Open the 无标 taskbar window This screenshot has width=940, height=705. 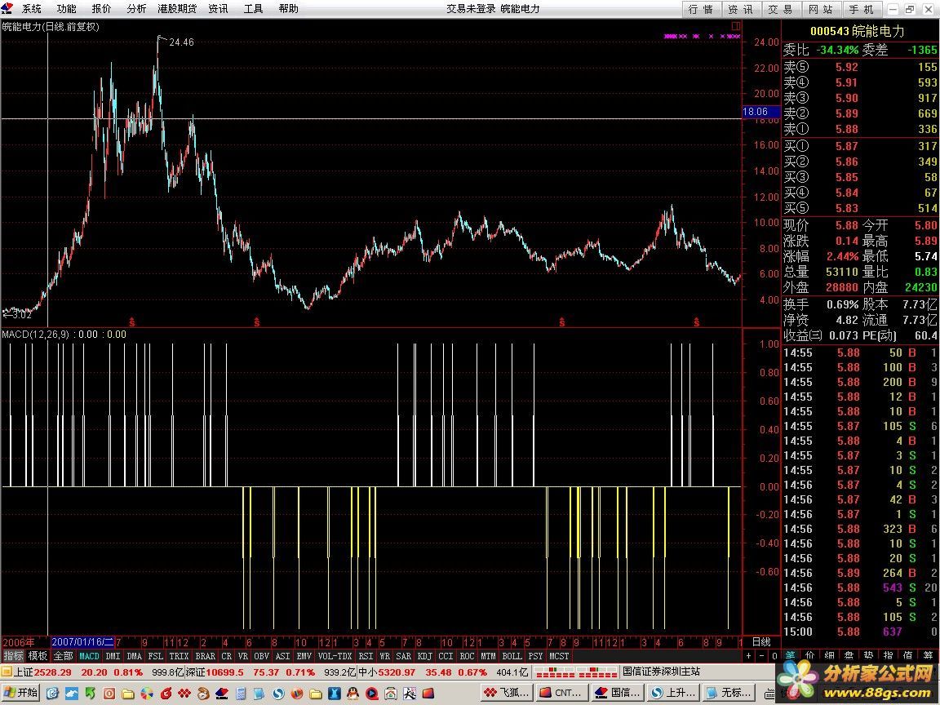click(729, 693)
